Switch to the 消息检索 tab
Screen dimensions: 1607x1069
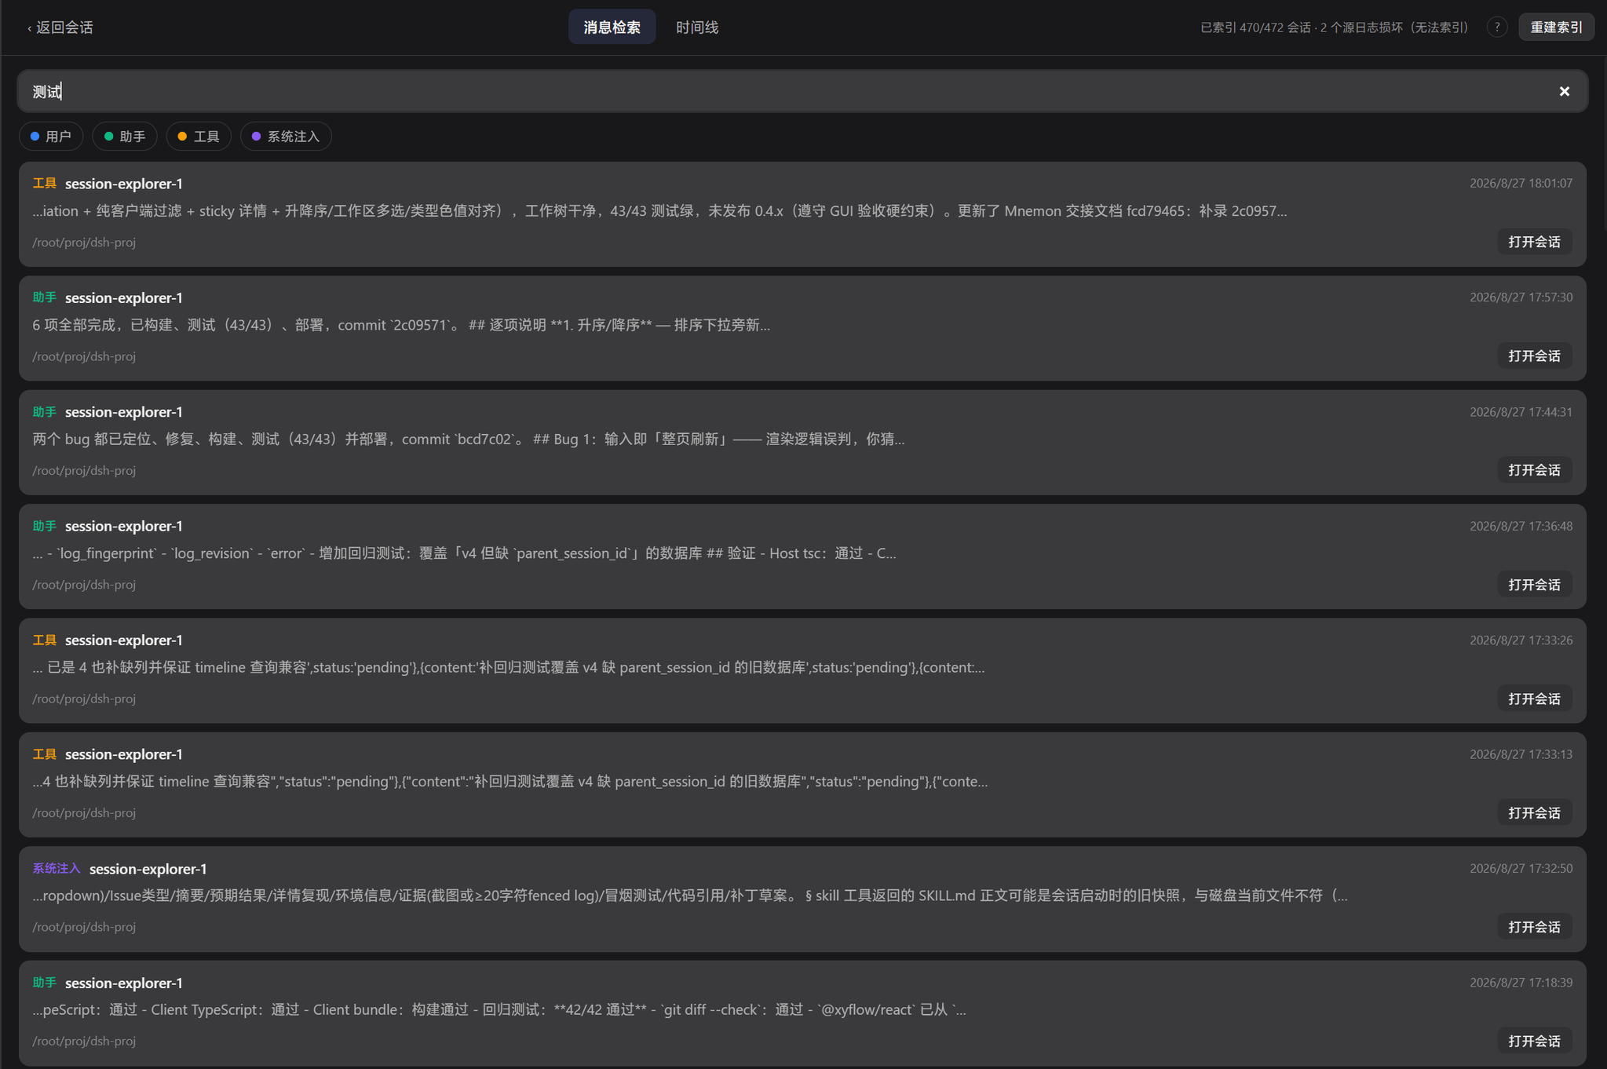click(x=612, y=27)
